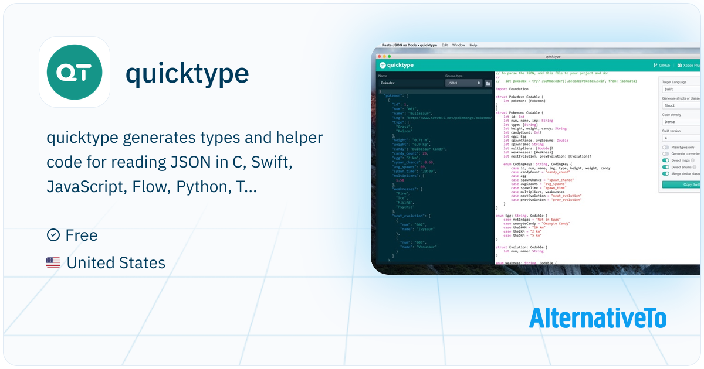Enable the Plain types only toggle
The width and height of the screenshot is (704, 369).
point(665,148)
